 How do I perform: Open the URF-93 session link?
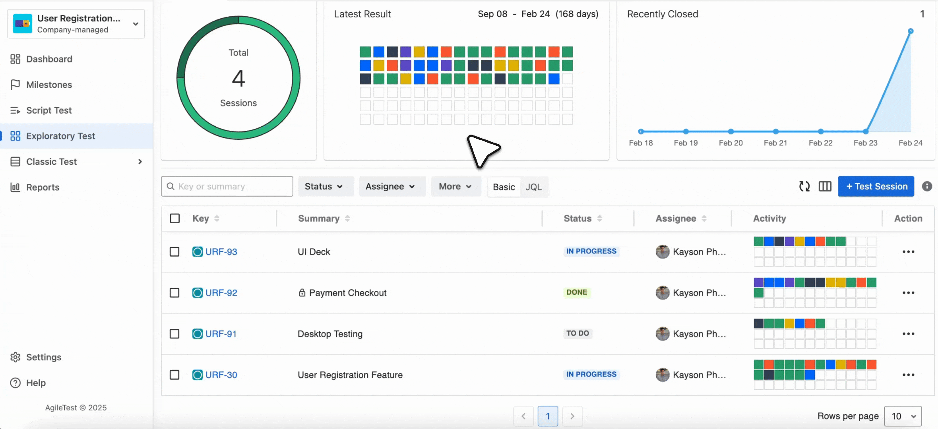tap(221, 252)
